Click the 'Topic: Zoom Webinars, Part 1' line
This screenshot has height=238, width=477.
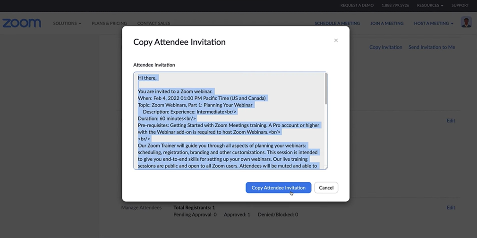195,105
